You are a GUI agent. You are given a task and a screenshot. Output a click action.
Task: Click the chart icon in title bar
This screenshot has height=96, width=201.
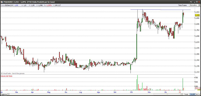click(x=2, y=2)
